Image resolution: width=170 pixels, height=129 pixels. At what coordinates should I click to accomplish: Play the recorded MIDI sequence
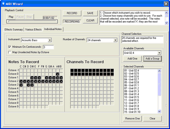11,17
